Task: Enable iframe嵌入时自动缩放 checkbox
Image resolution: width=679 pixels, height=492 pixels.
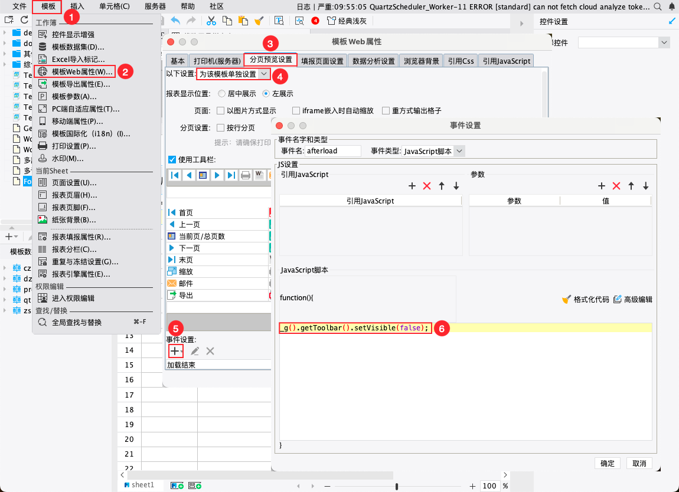Action: 296,111
